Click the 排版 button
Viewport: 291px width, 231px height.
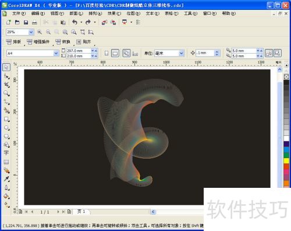click(x=13, y=41)
